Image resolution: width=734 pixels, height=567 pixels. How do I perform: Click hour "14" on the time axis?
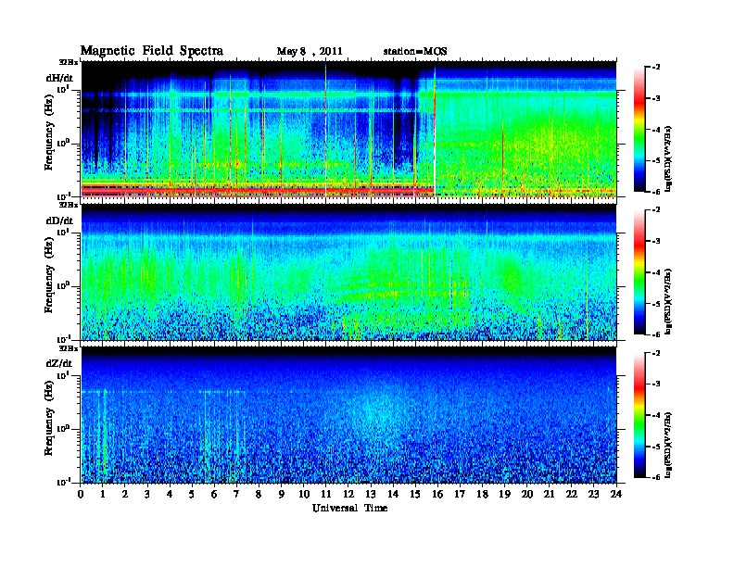(x=393, y=495)
